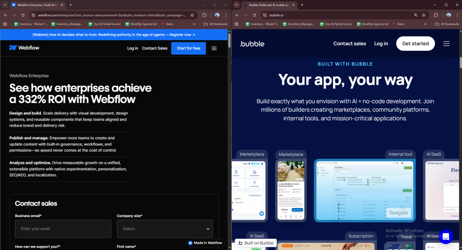Screen dimensions: 462x250
Task: Bookmark bubble.io with the star icon
Action: click(424, 15)
